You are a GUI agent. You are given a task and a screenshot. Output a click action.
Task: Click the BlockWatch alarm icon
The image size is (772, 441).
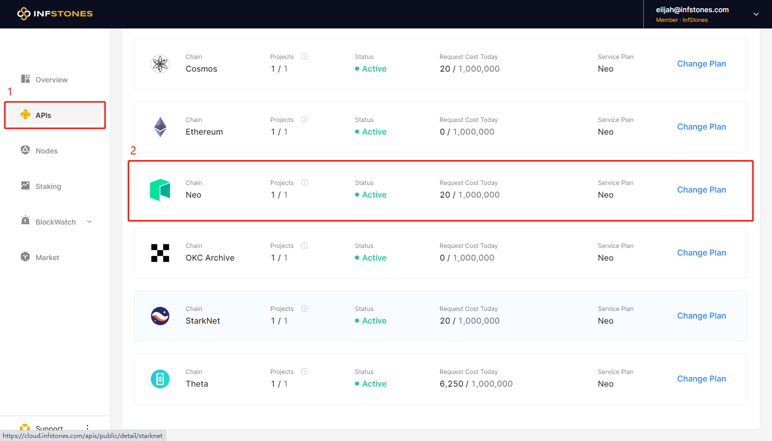(25, 220)
